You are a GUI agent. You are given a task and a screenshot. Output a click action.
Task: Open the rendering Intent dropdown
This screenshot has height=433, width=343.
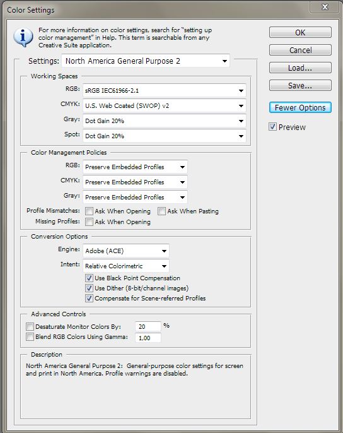pyautogui.click(x=126, y=266)
